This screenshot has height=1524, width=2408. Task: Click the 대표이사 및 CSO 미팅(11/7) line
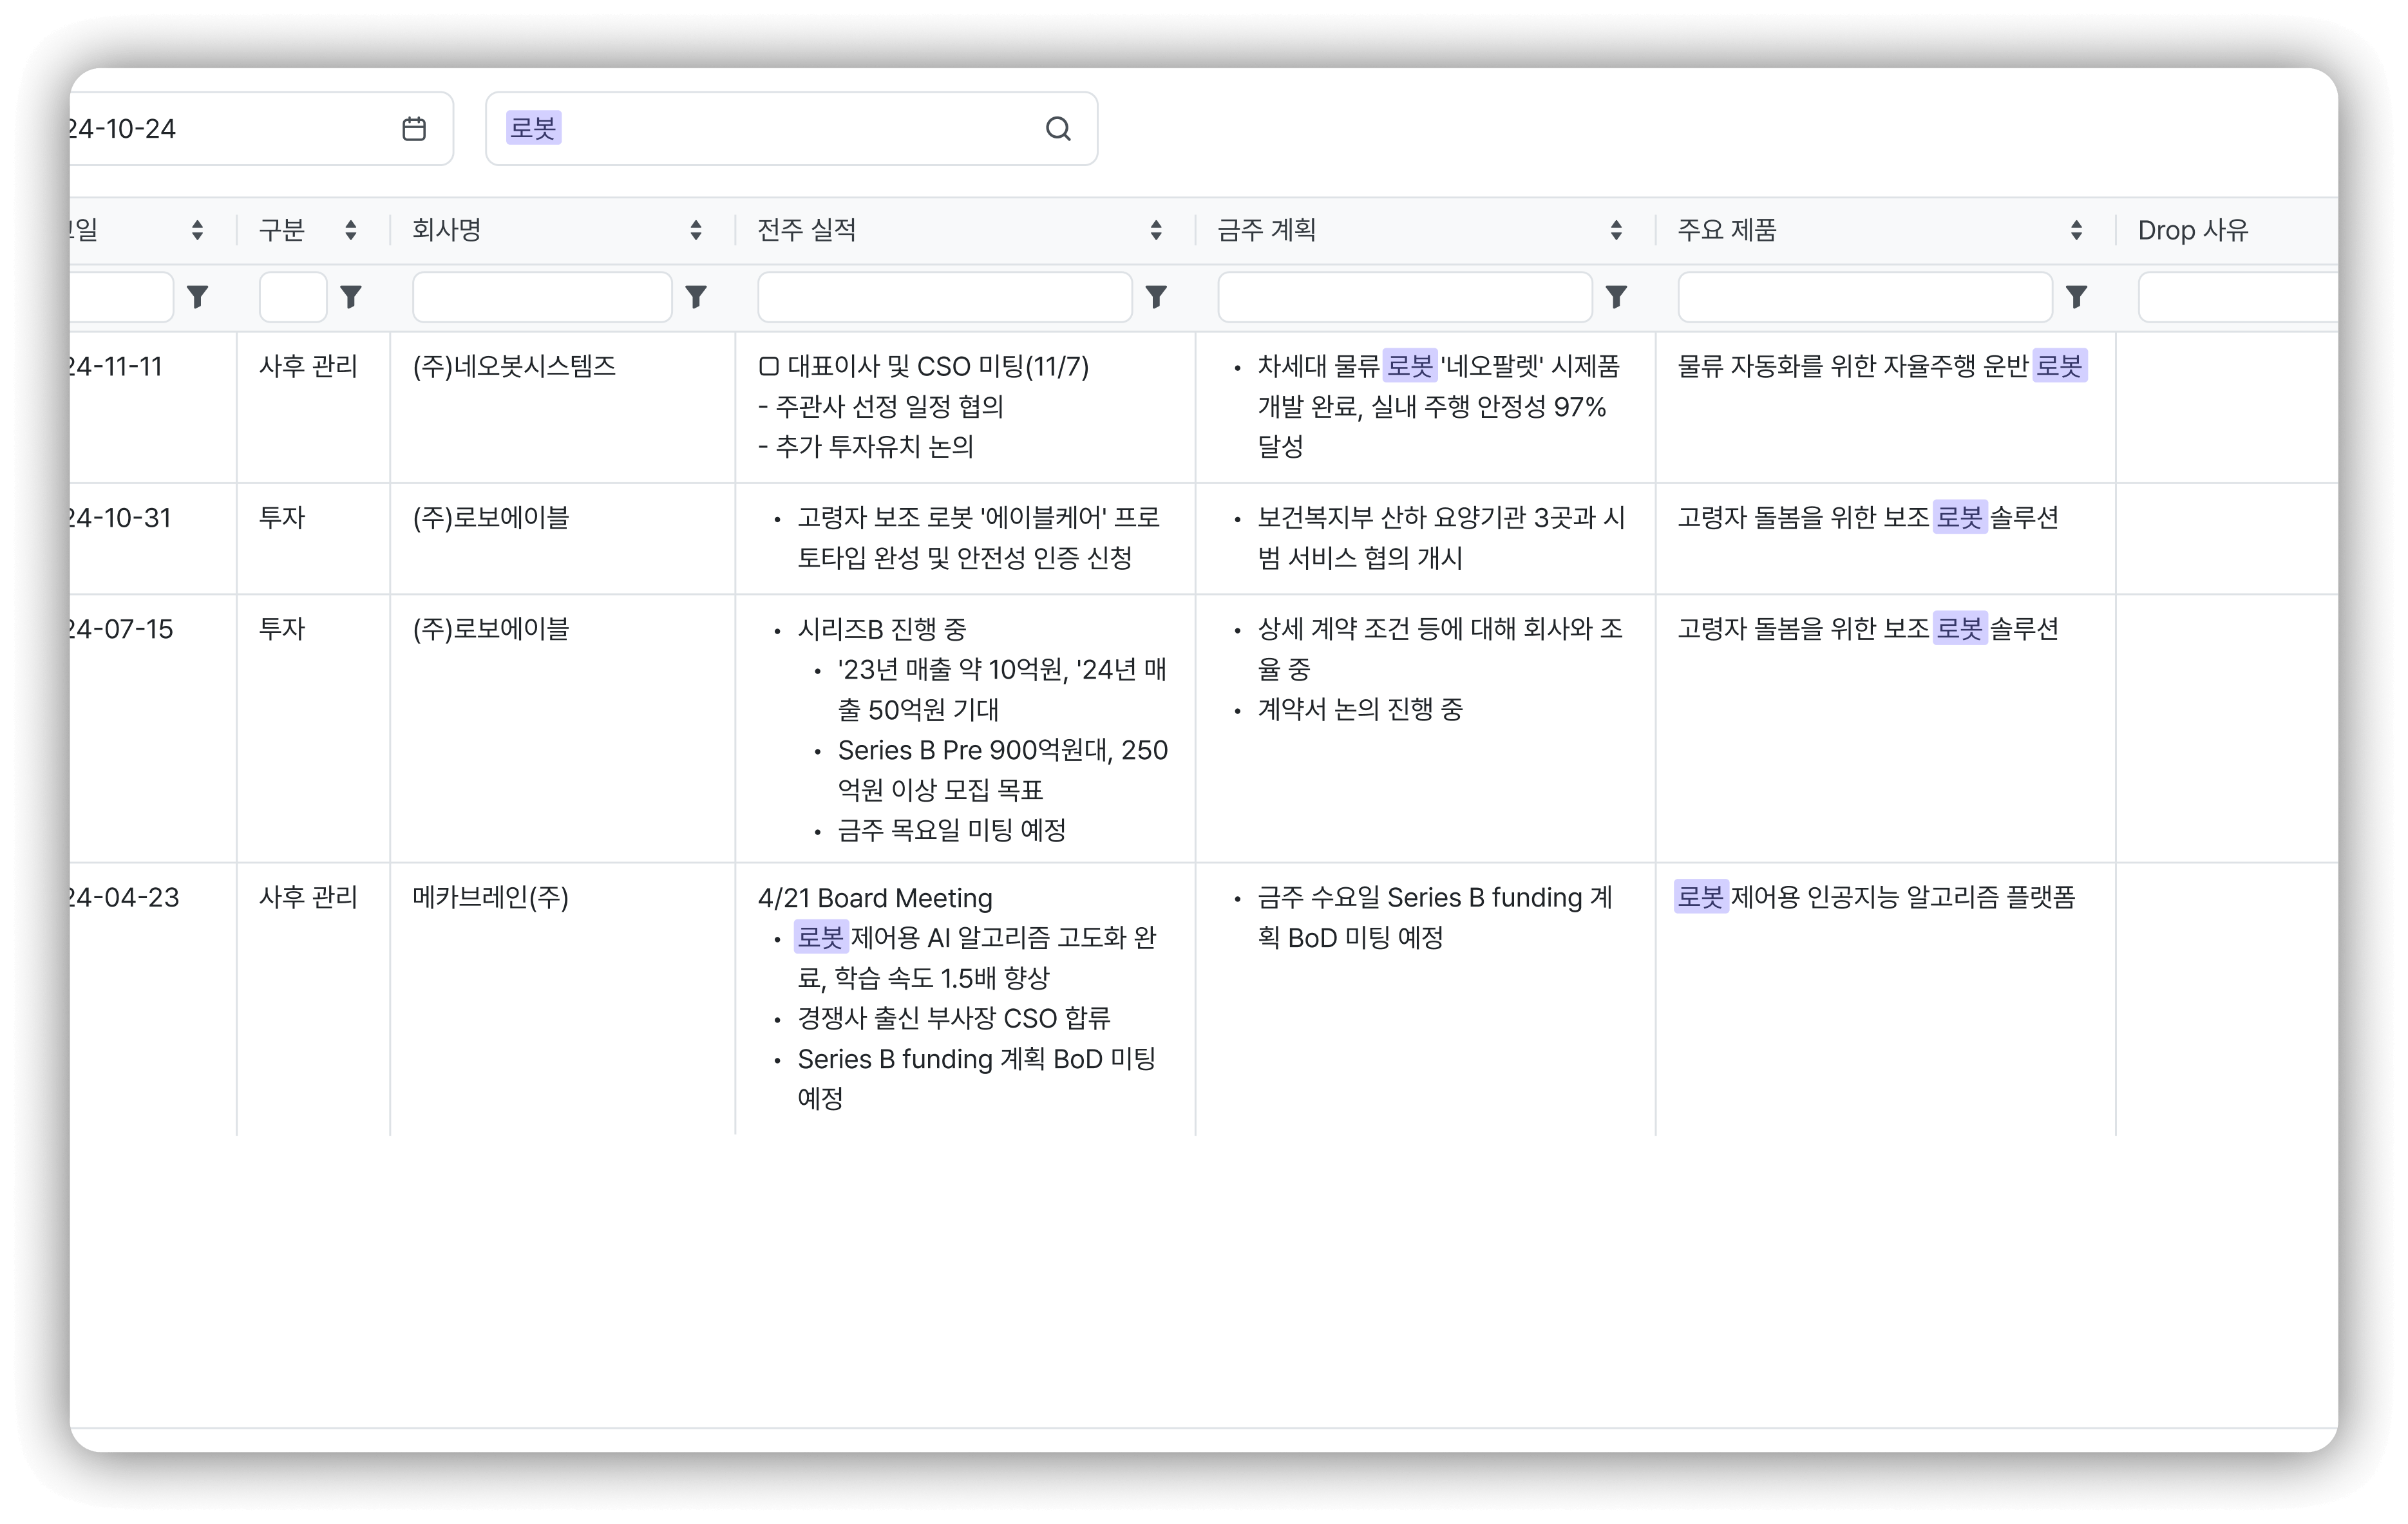coord(924,366)
